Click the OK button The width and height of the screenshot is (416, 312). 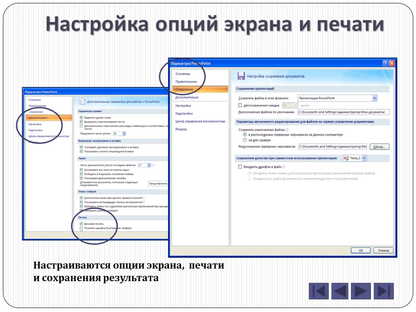tap(361, 250)
